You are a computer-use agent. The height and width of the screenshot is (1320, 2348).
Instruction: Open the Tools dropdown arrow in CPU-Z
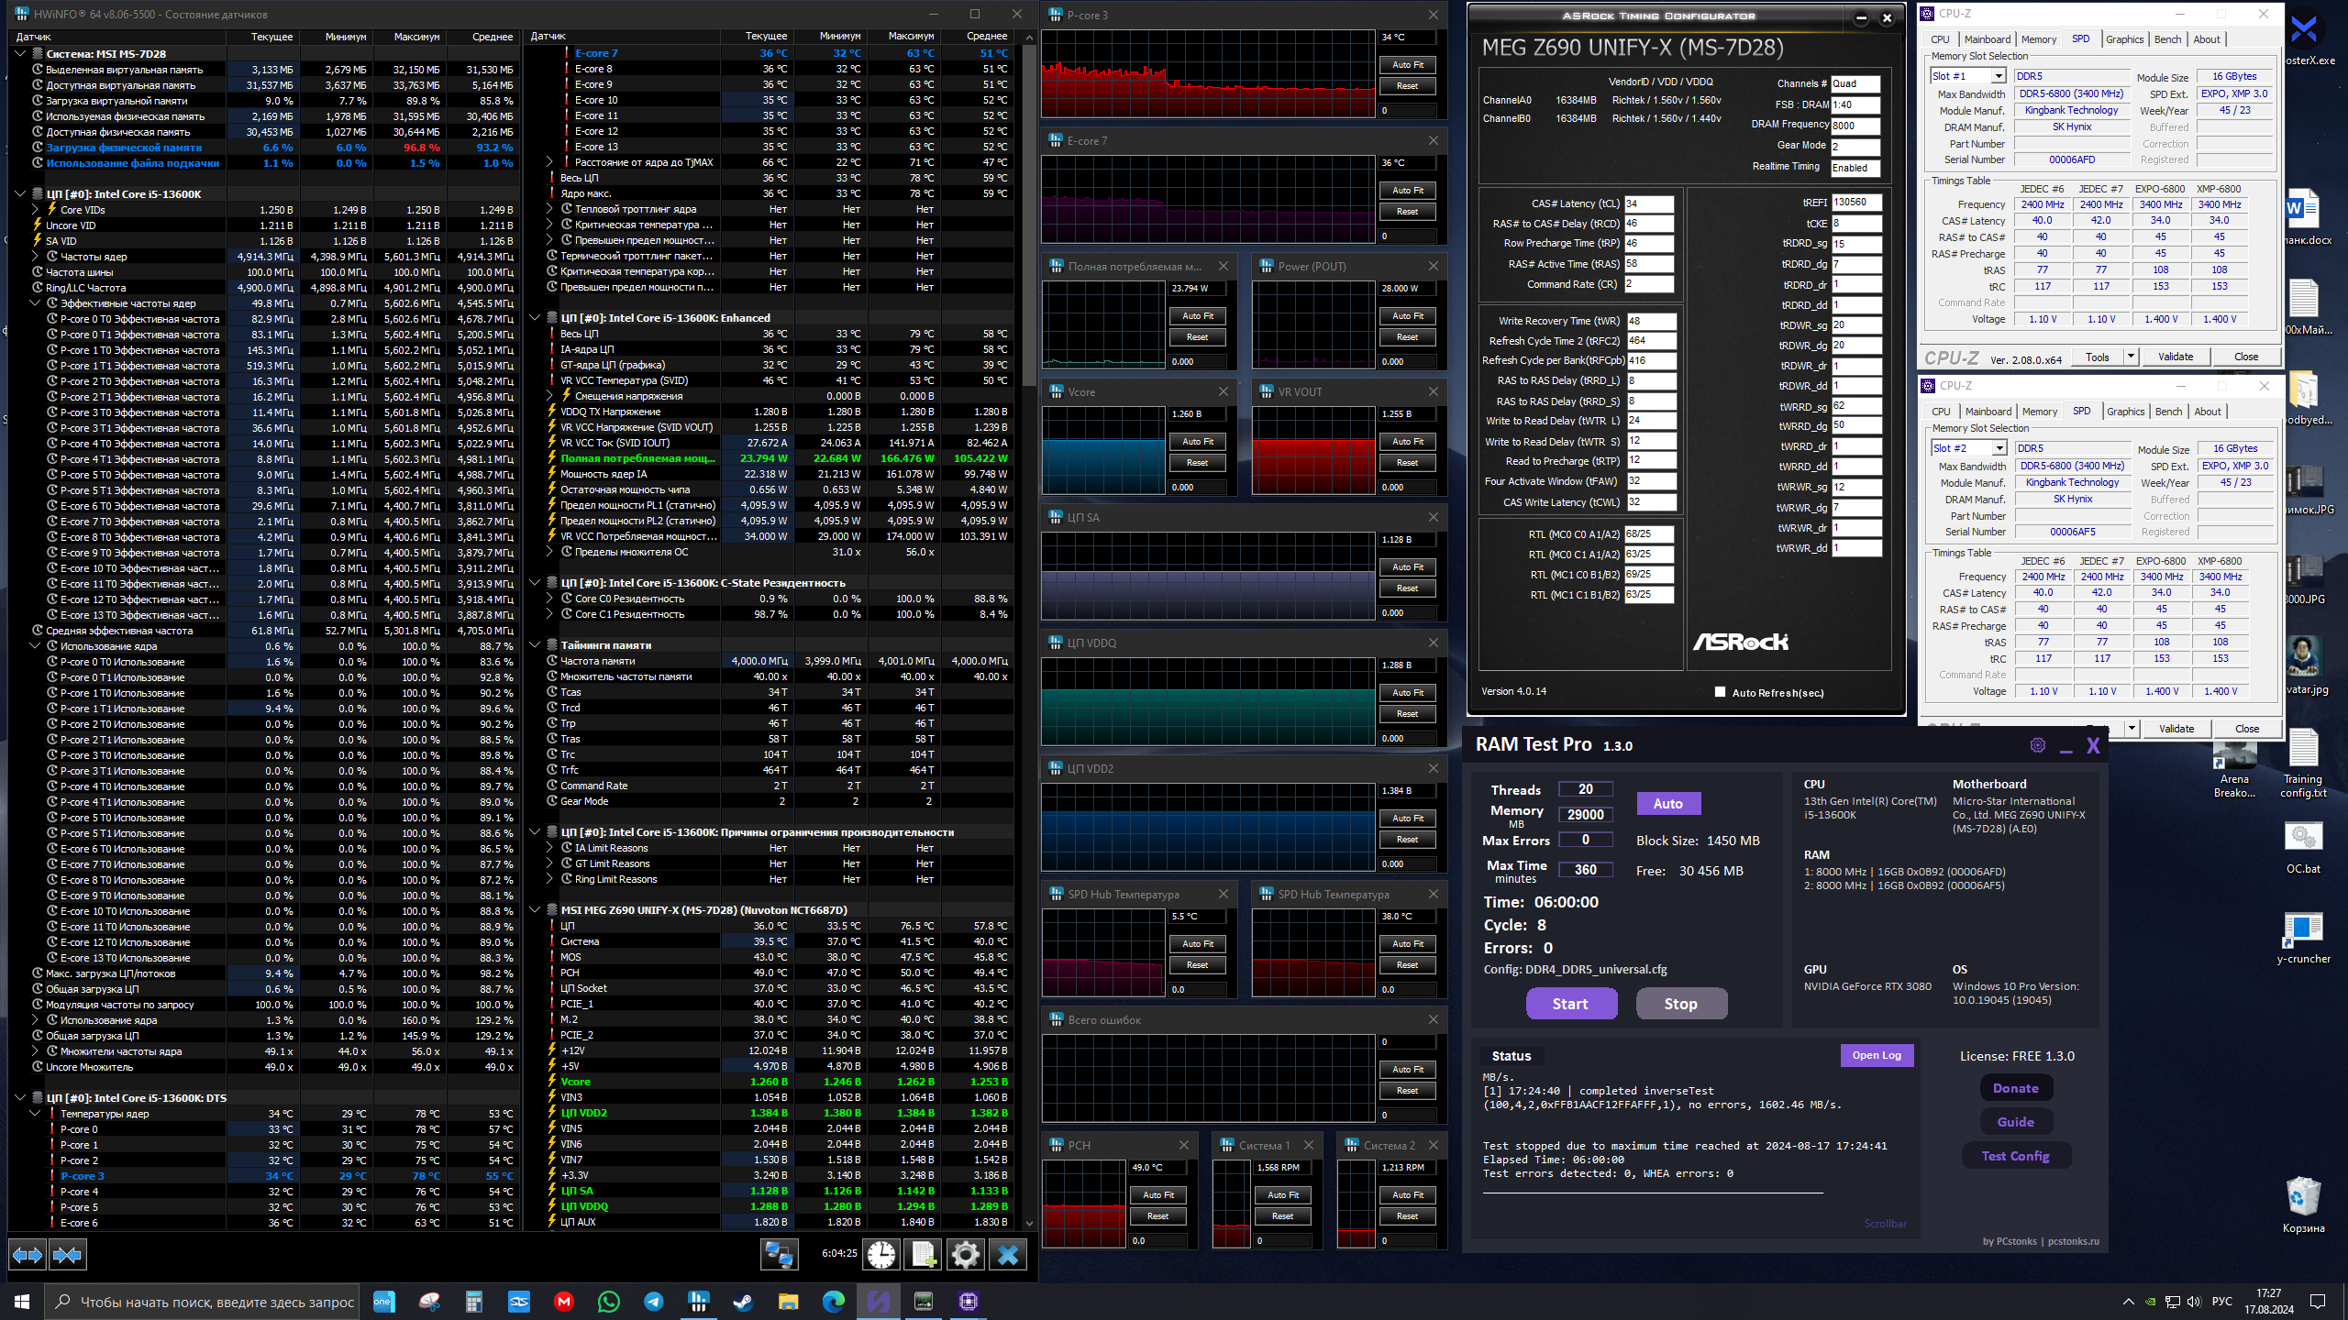coord(2131,356)
